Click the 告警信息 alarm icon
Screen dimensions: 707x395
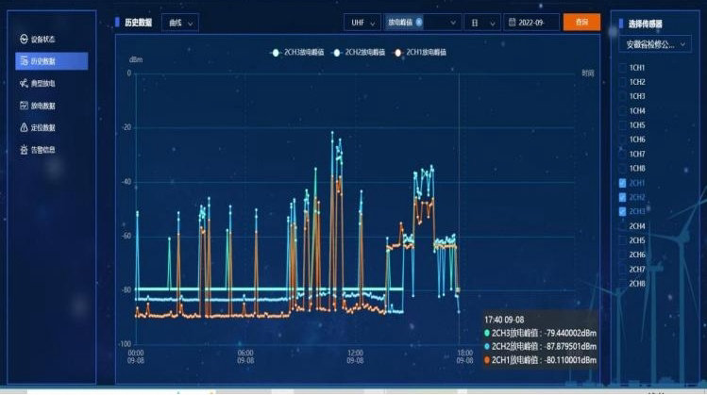24,149
